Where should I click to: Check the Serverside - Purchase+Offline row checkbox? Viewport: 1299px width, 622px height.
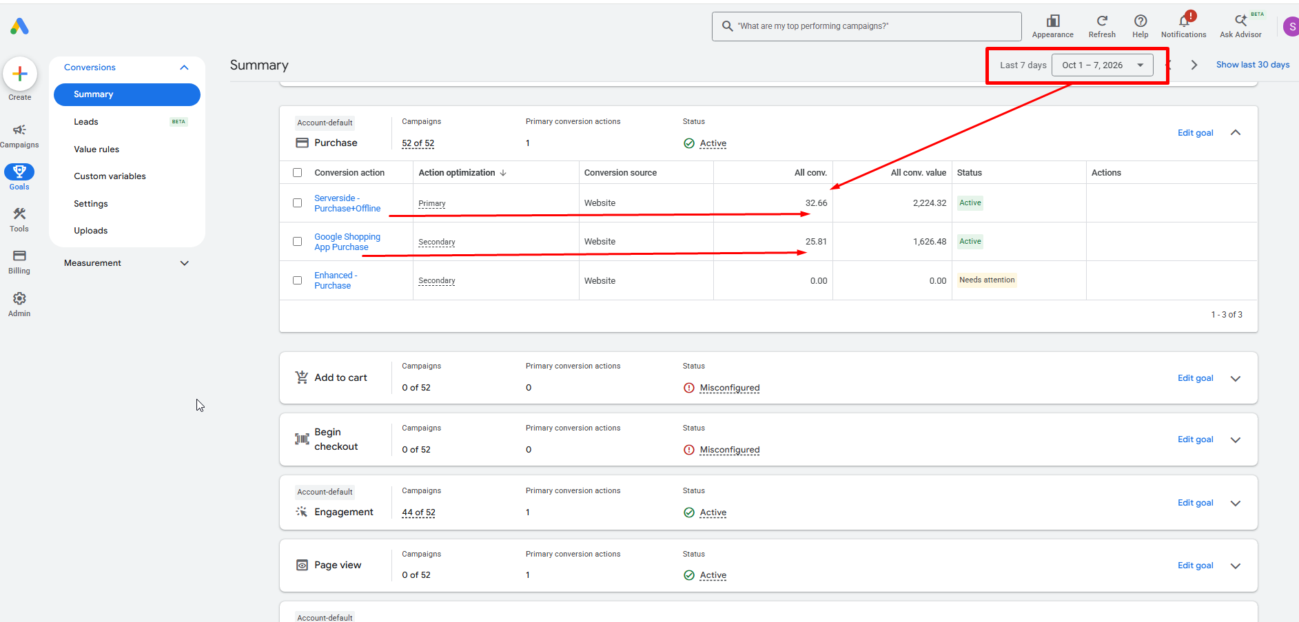[298, 203]
